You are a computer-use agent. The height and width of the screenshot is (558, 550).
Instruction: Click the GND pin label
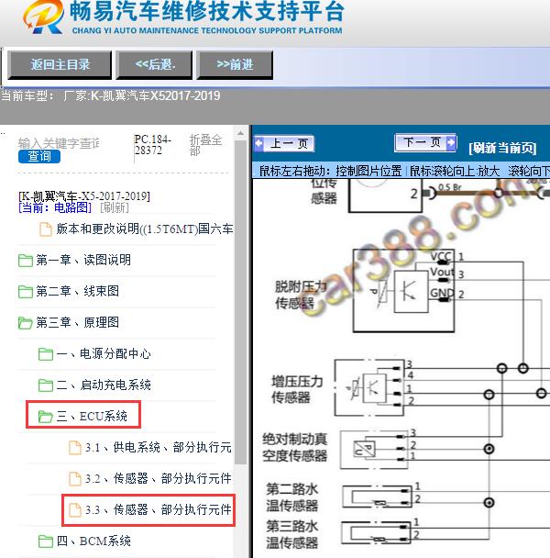(x=442, y=293)
